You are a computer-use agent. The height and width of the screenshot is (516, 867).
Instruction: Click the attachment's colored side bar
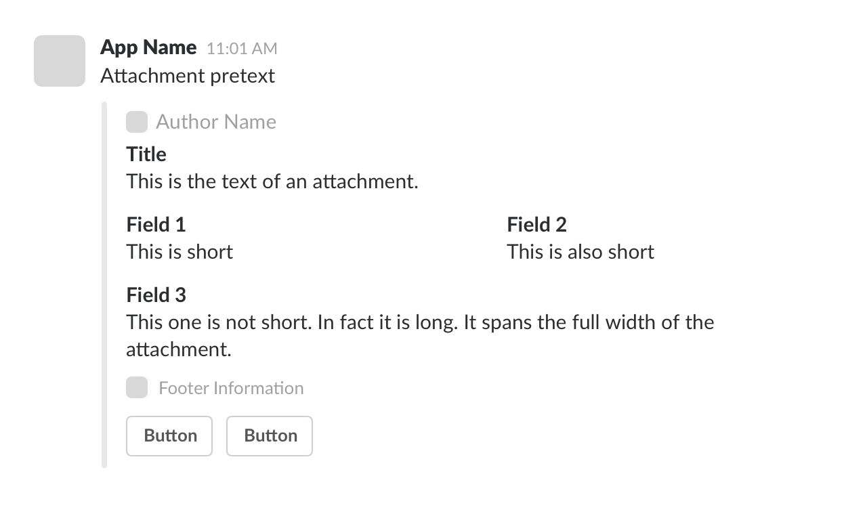(104, 284)
